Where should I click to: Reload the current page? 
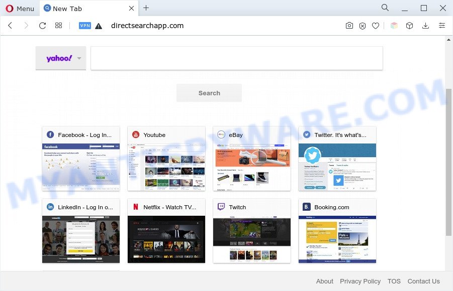click(x=42, y=26)
